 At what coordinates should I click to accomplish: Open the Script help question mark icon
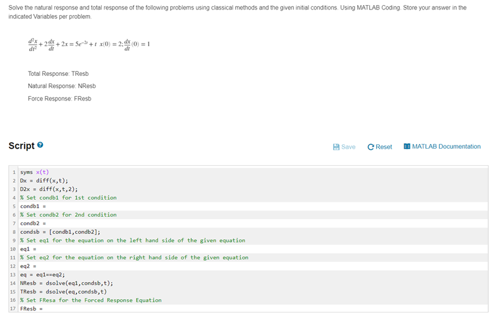[x=40, y=145]
